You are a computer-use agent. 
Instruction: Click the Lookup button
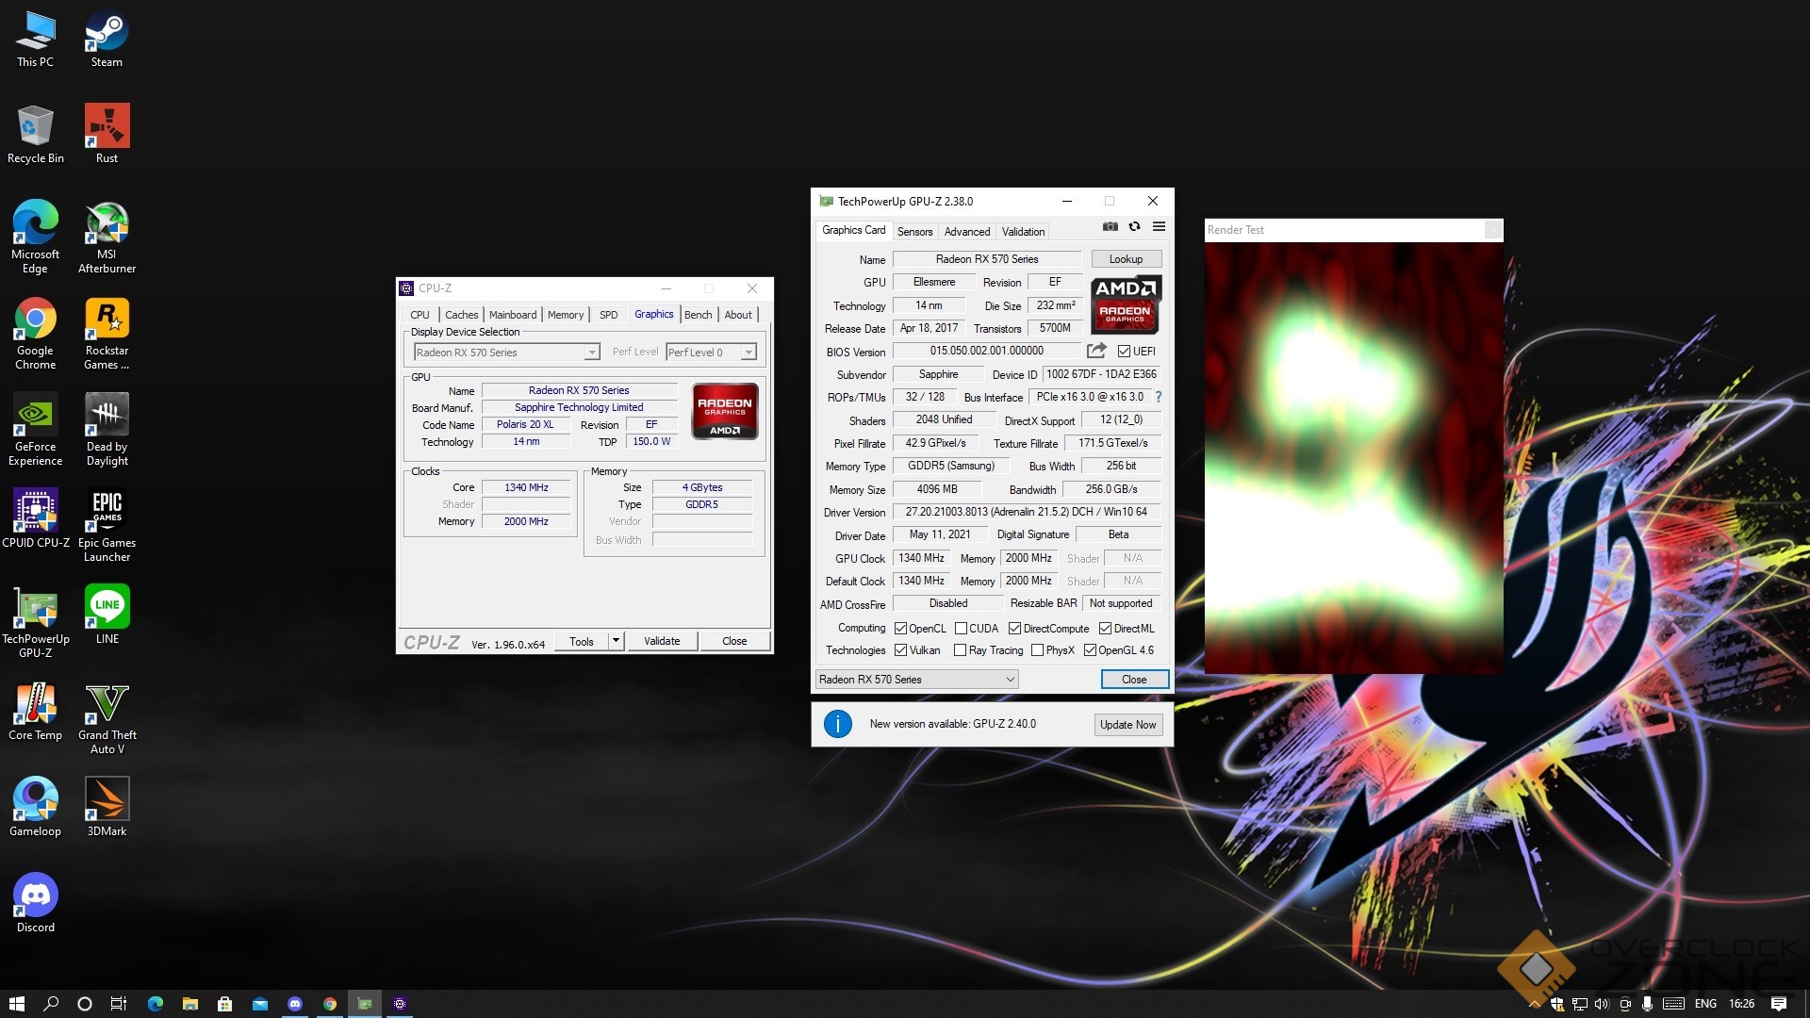tap(1126, 259)
